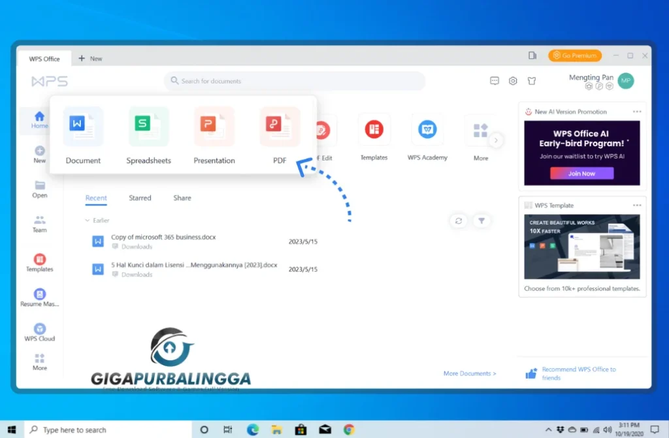Image resolution: width=669 pixels, height=438 pixels.
Task: Select the Share tab
Action: pos(182,198)
